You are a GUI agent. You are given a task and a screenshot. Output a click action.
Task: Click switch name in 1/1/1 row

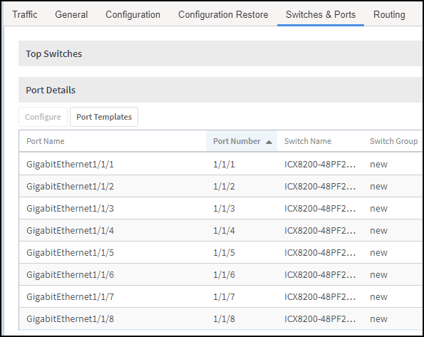pos(320,164)
